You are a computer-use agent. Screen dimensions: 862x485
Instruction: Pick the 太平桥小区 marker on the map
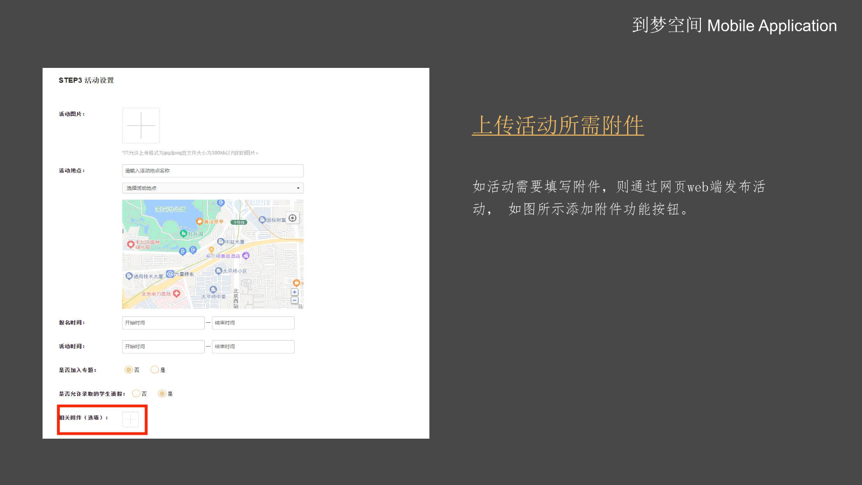[x=218, y=271]
